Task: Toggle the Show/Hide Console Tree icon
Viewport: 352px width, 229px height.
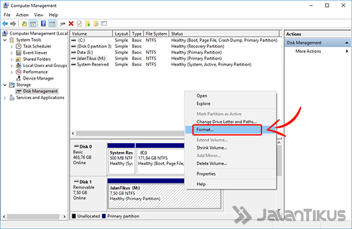Action: click(x=33, y=24)
